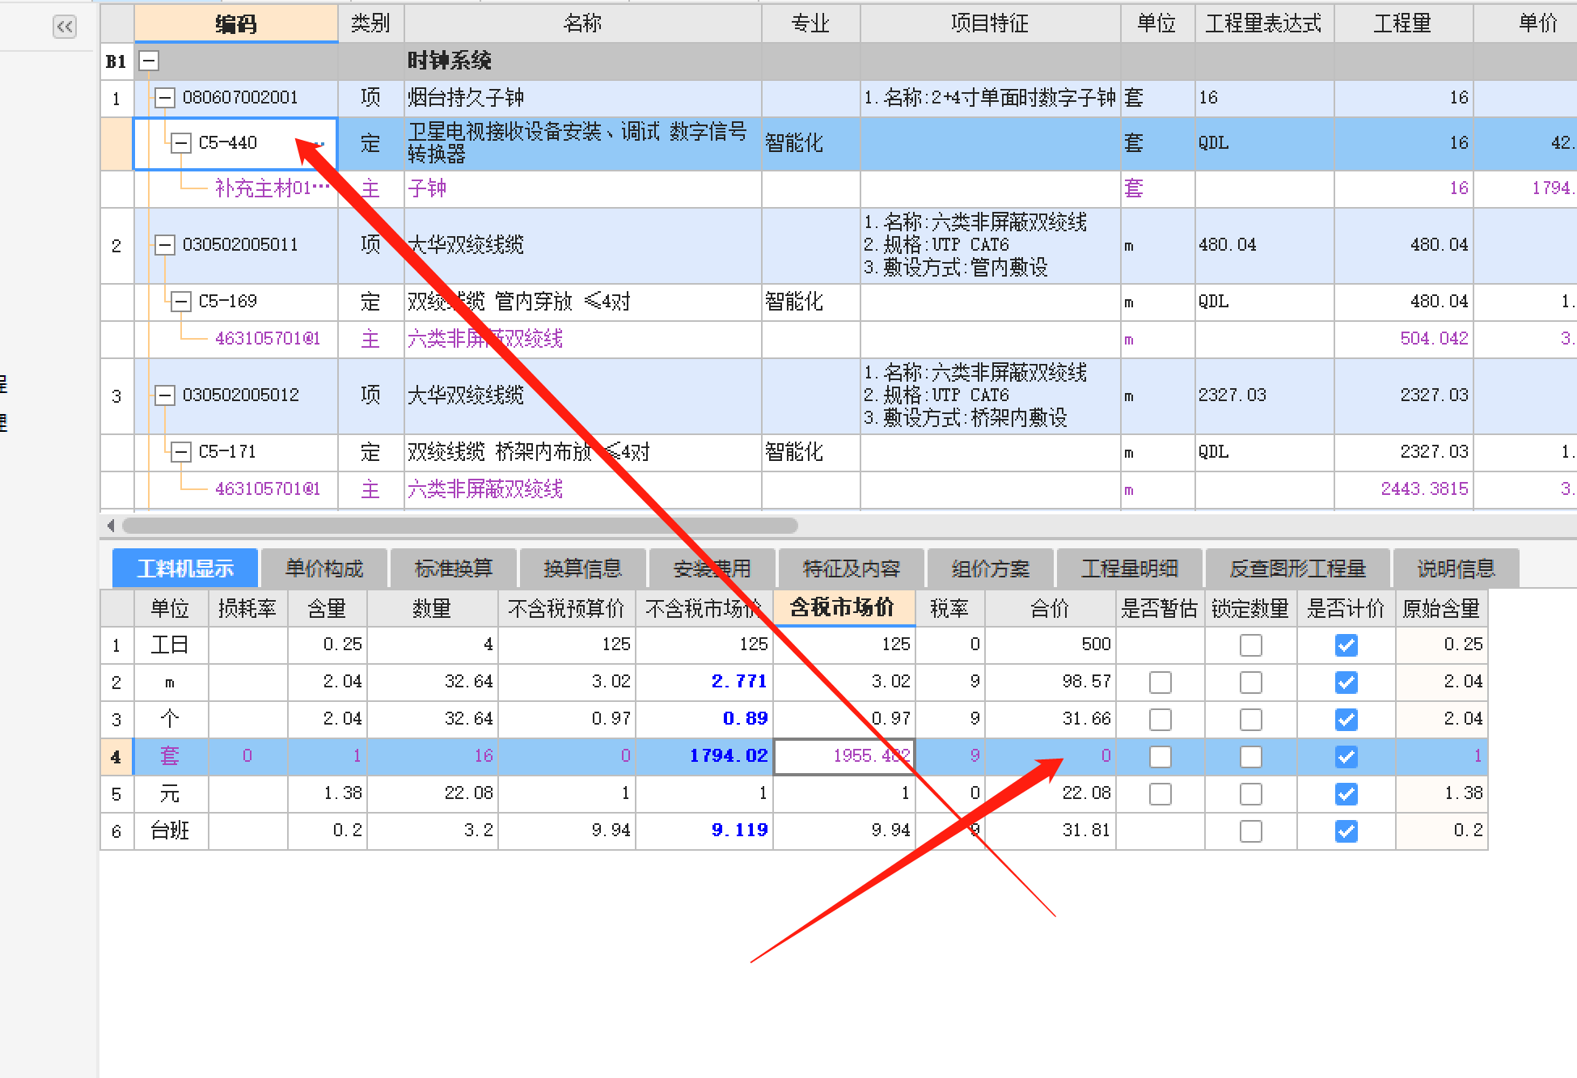
Task: Collapse the C5-440 quota node
Action: [x=181, y=143]
